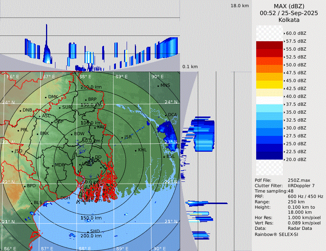The image size is (326, 251).
Task: Click the MNS station marker
Action: pos(158,86)
